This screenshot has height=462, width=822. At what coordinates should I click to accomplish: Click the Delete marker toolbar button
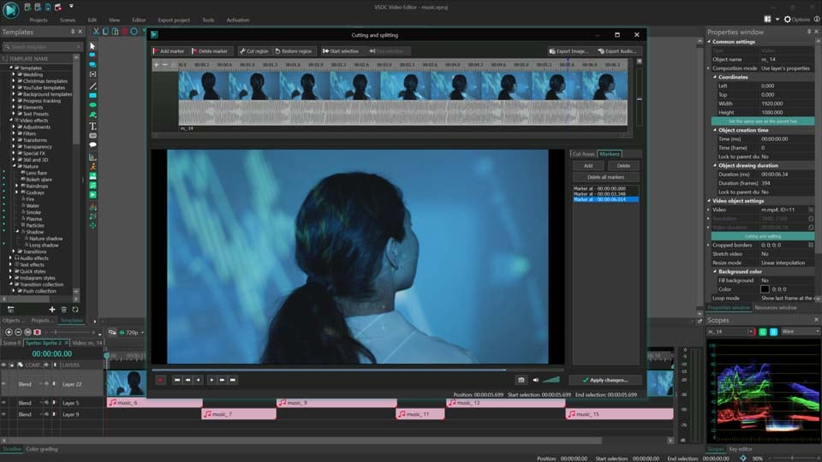210,50
